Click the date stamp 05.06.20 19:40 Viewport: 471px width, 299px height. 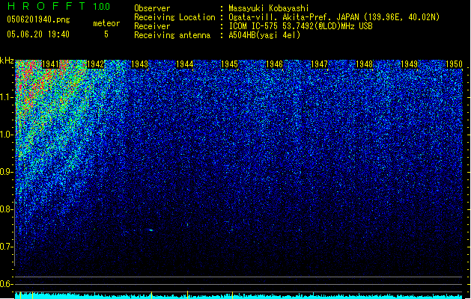click(38, 34)
